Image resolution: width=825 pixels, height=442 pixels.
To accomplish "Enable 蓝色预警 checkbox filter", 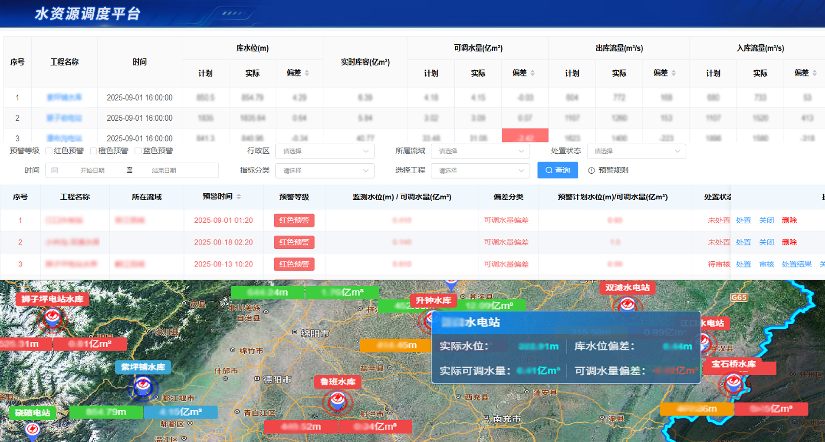I will click(138, 151).
